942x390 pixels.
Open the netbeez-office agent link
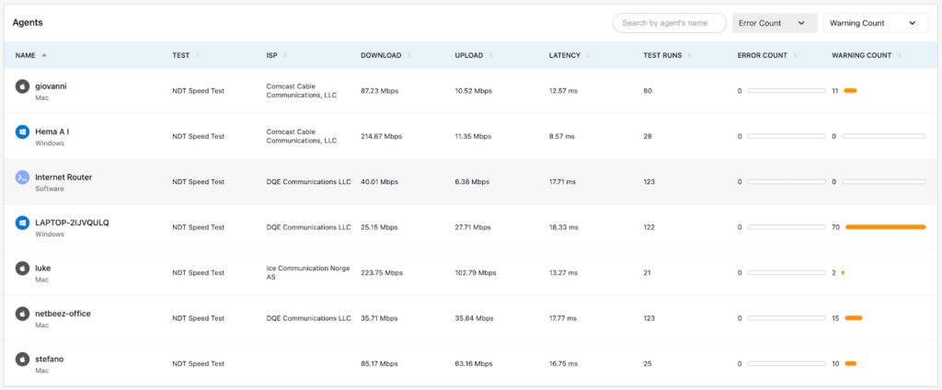[x=63, y=314]
